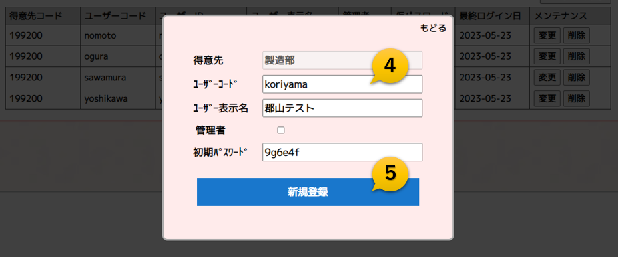
Task: Click 変更 button in yoshikawa row
Action: [547, 99]
